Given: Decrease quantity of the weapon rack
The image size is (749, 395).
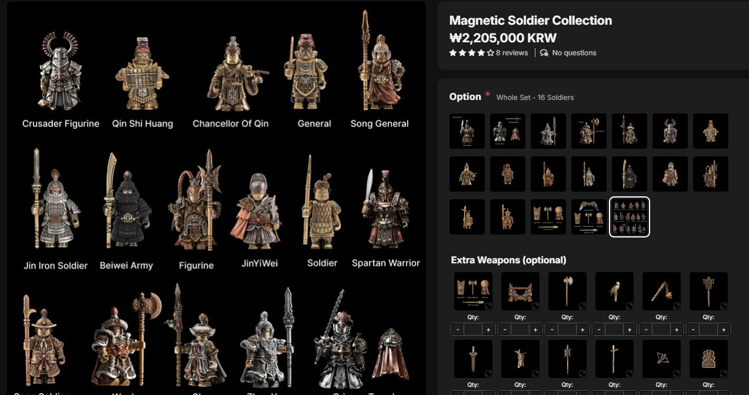Looking at the screenshot, I should 505,330.
